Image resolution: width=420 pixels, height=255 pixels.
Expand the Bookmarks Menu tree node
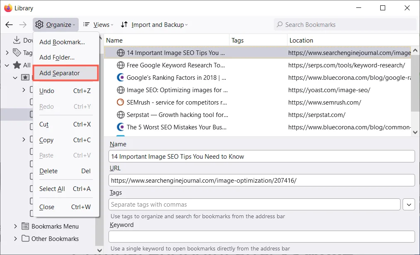(16, 226)
